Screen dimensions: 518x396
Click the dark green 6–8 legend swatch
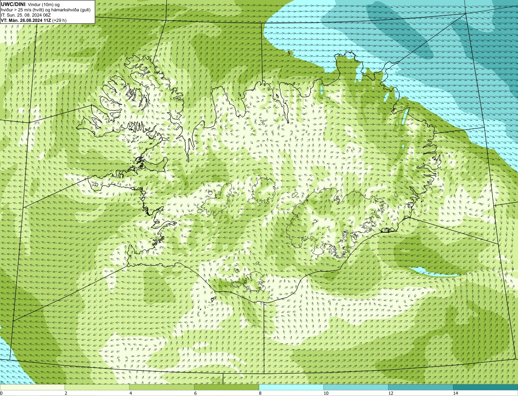tap(227, 387)
